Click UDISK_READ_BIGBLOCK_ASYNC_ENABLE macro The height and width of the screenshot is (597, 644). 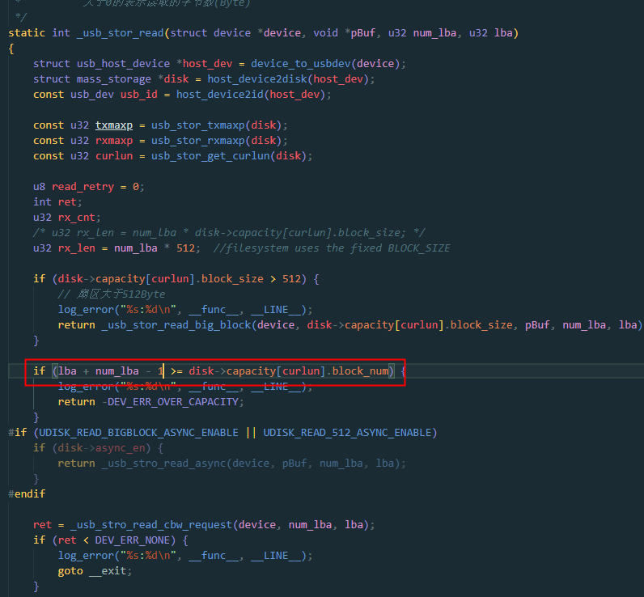pyautogui.click(x=138, y=433)
